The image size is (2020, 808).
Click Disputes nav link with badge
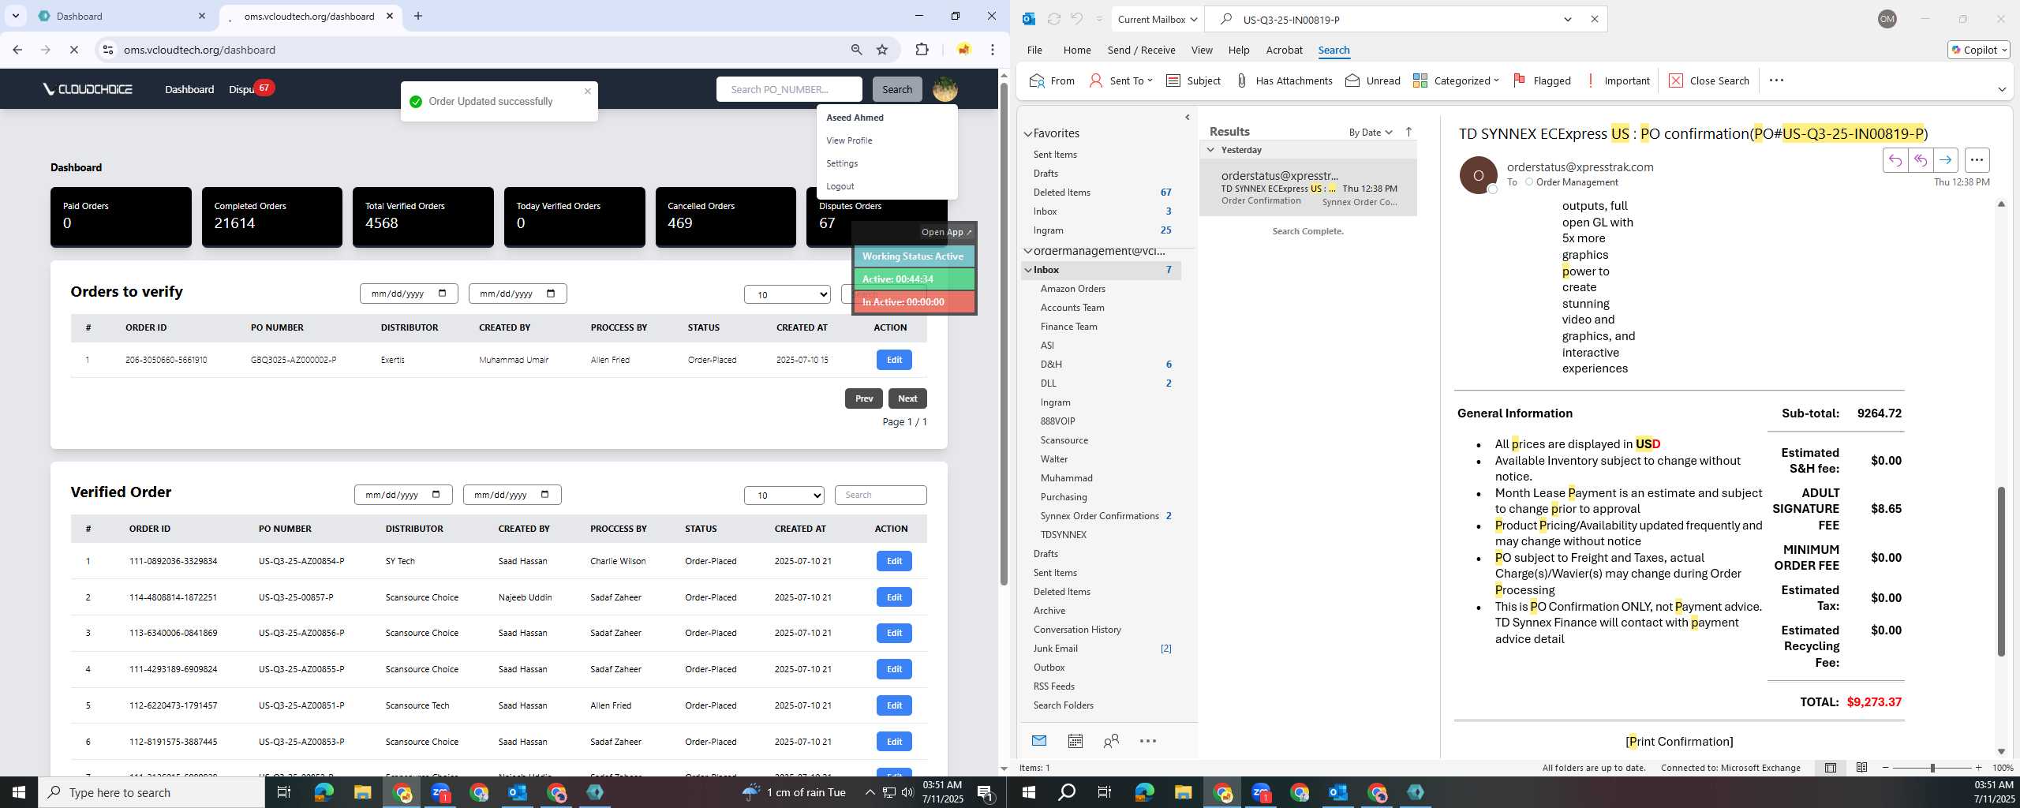click(x=249, y=89)
